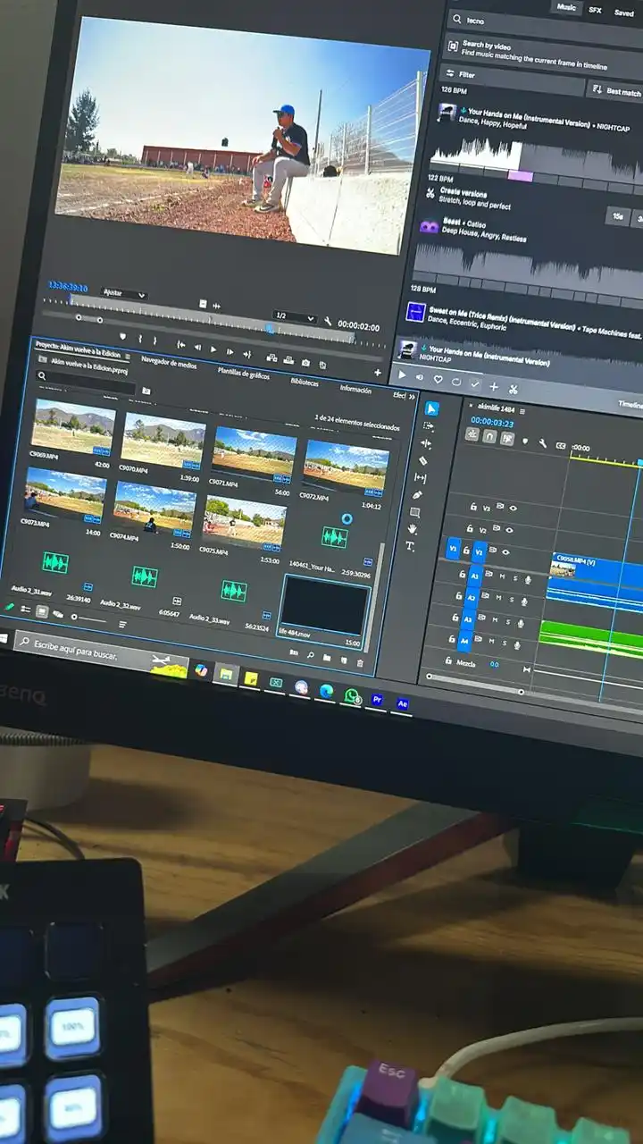The width and height of the screenshot is (643, 1144).
Task: Open monitor wrench settings icon
Action: click(328, 322)
